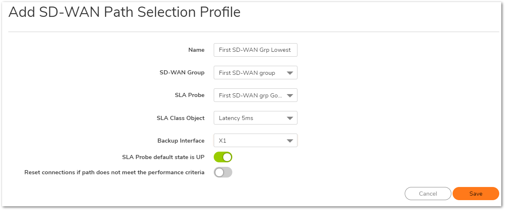The width and height of the screenshot is (505, 210).
Task: Enable reset connections on performance failure
Action: pos(223,173)
